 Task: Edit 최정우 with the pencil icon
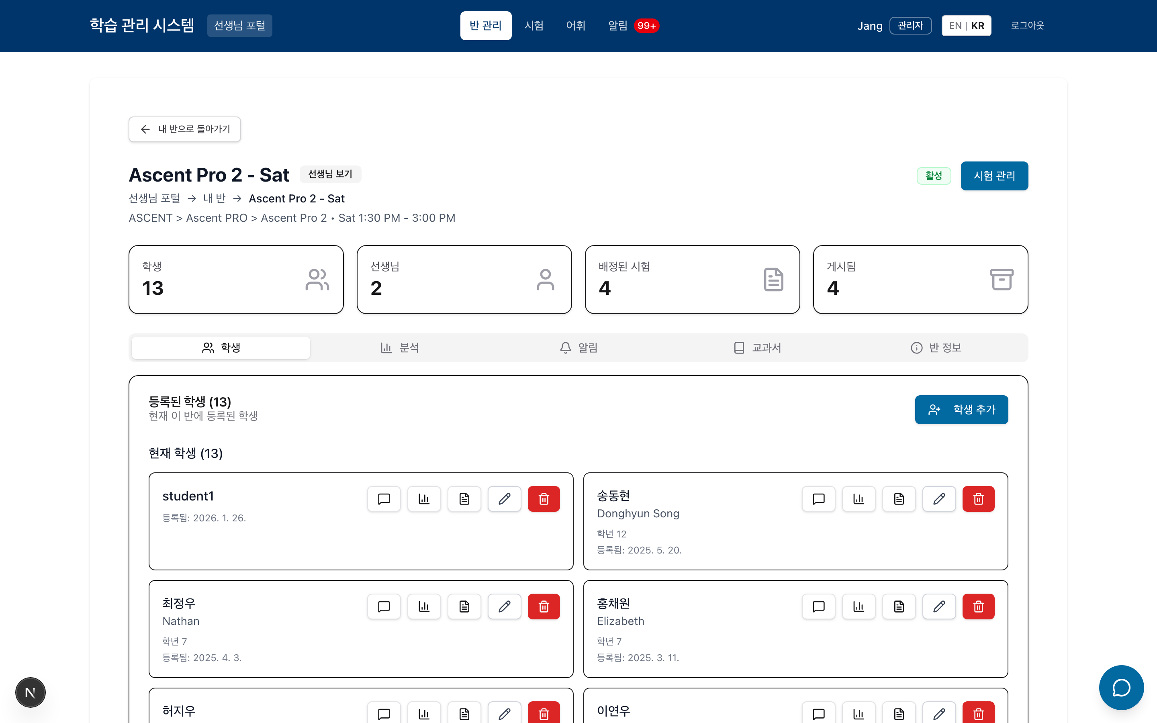pos(504,607)
